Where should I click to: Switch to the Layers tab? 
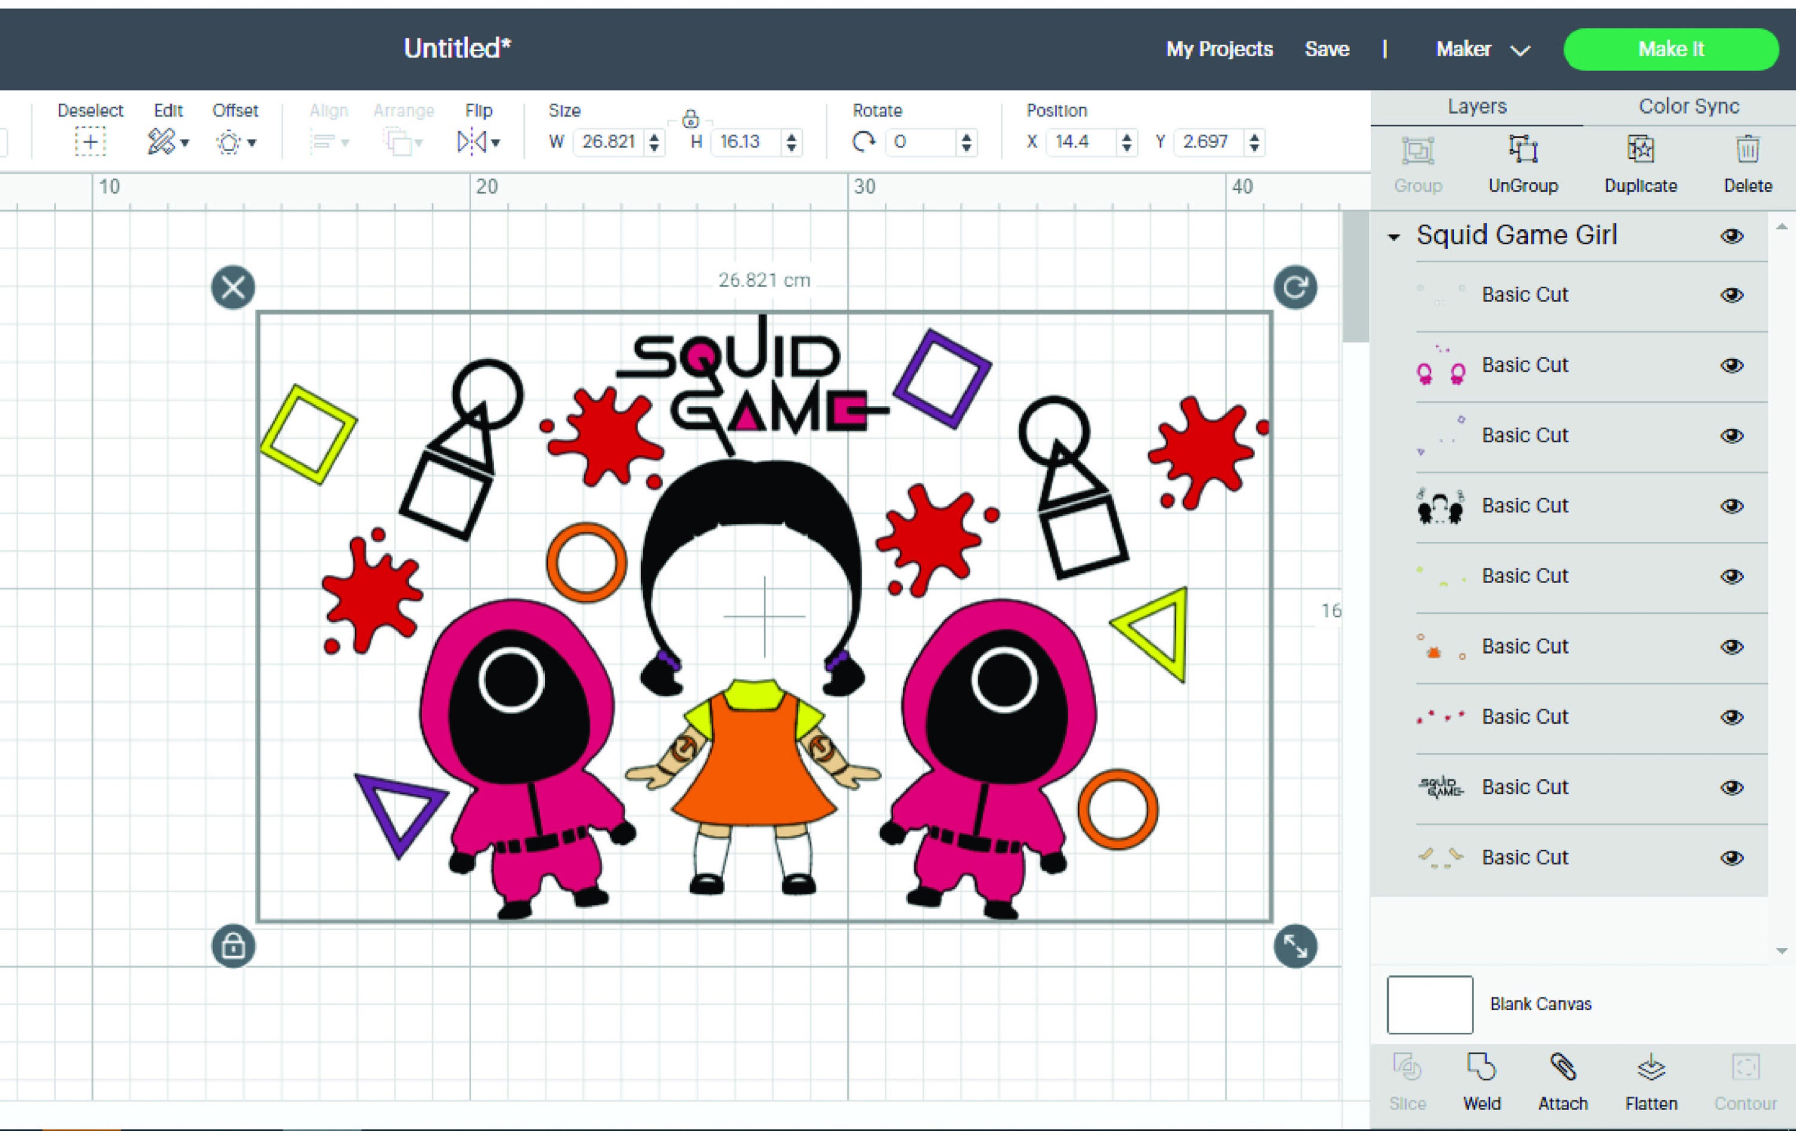(1477, 107)
